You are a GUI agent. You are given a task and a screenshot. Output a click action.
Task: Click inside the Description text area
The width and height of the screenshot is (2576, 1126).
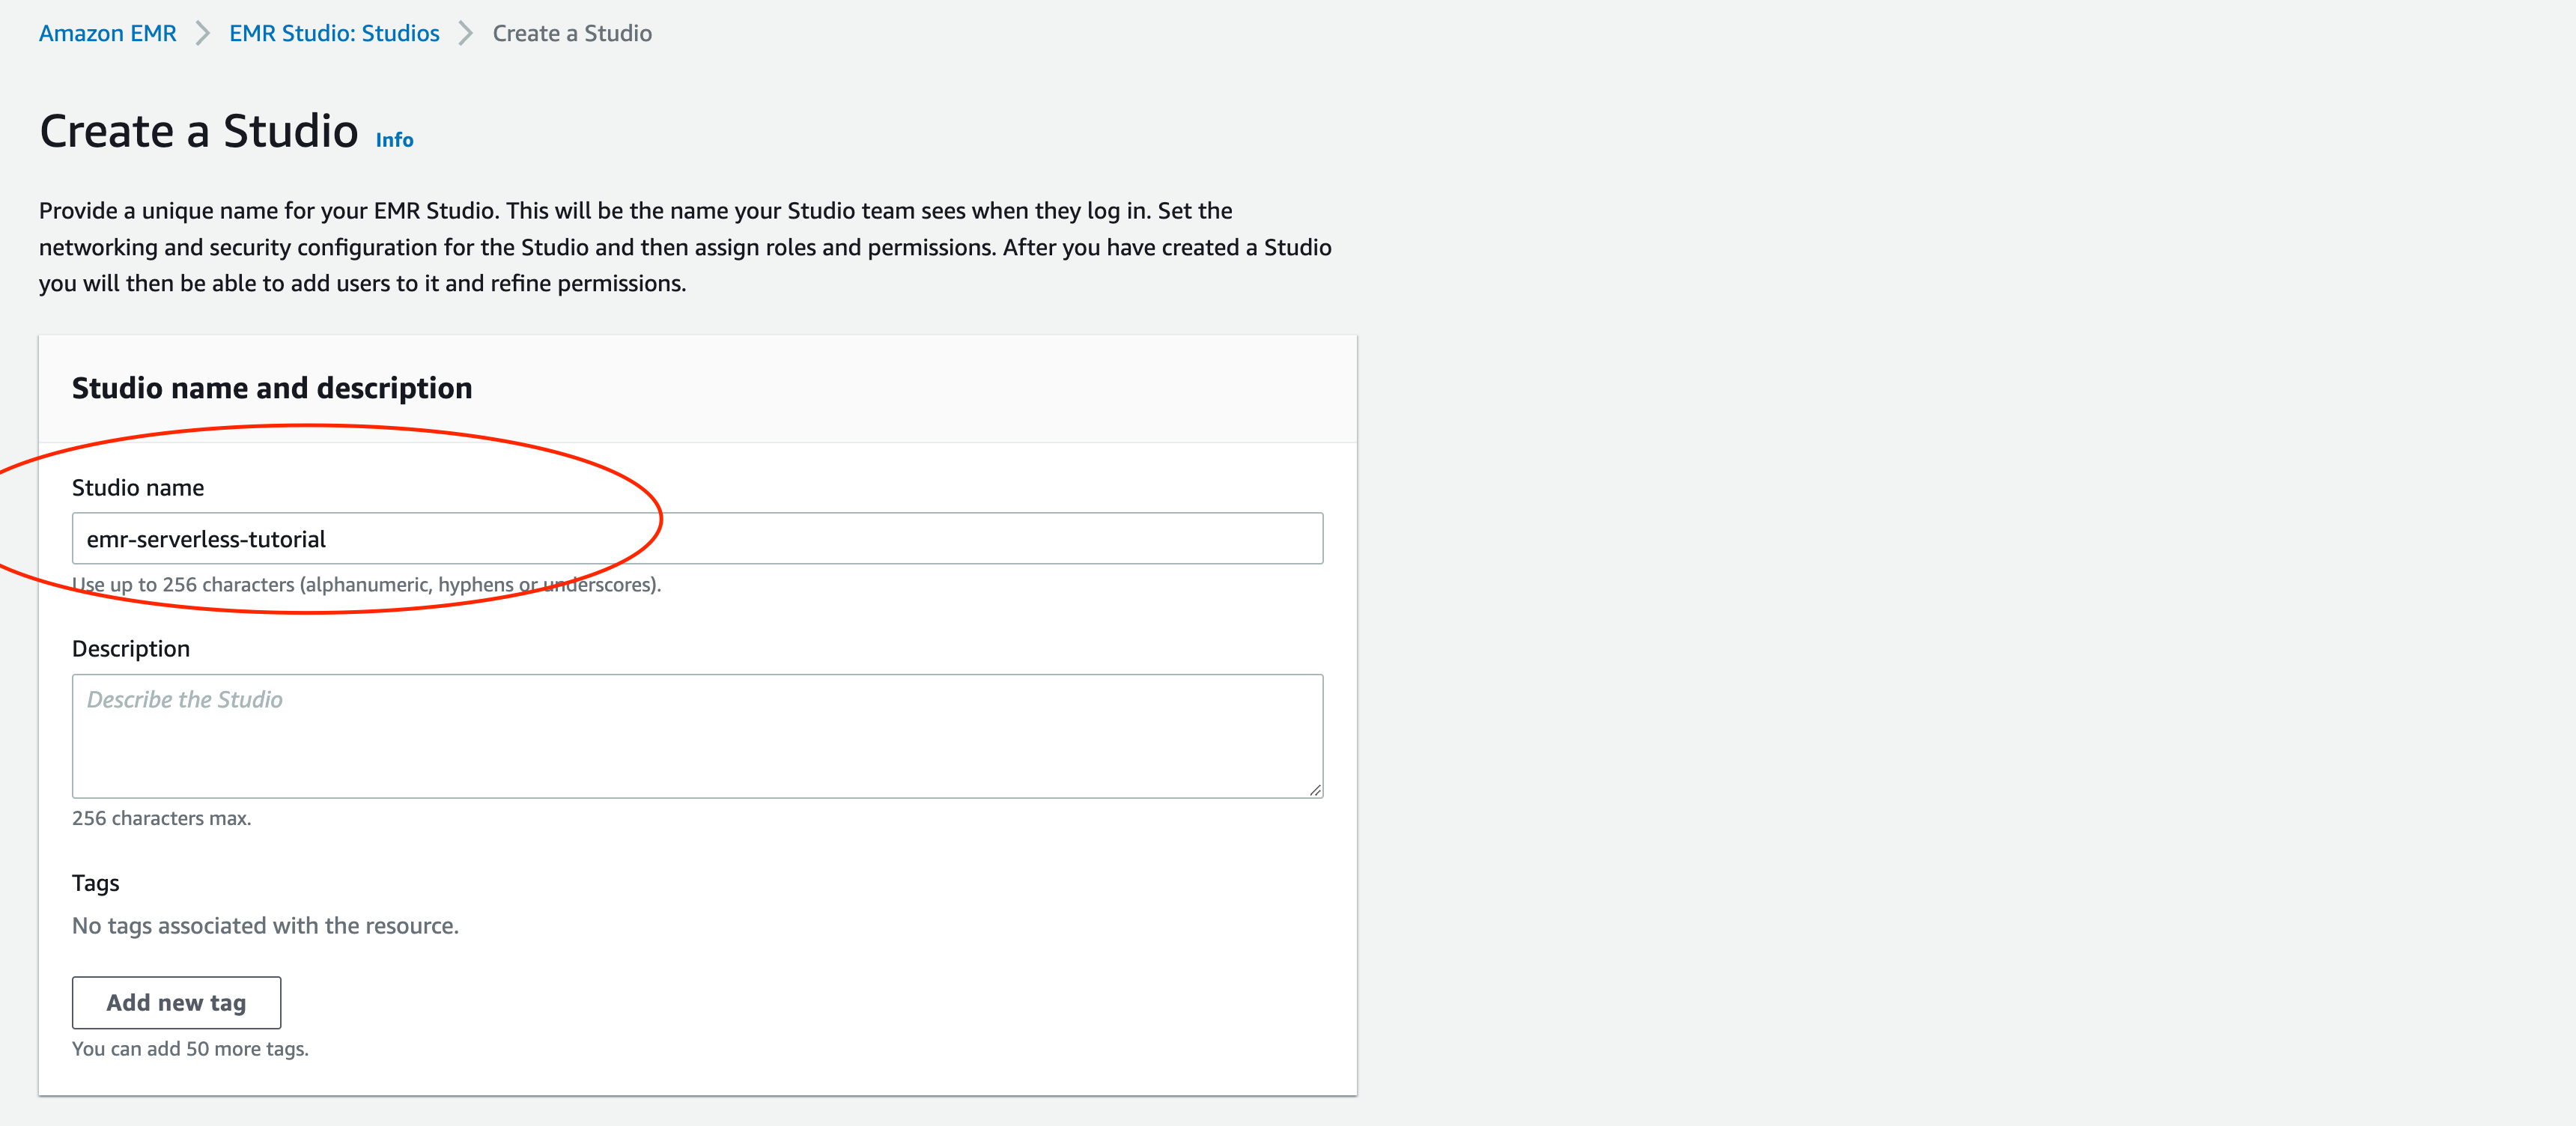click(x=696, y=735)
